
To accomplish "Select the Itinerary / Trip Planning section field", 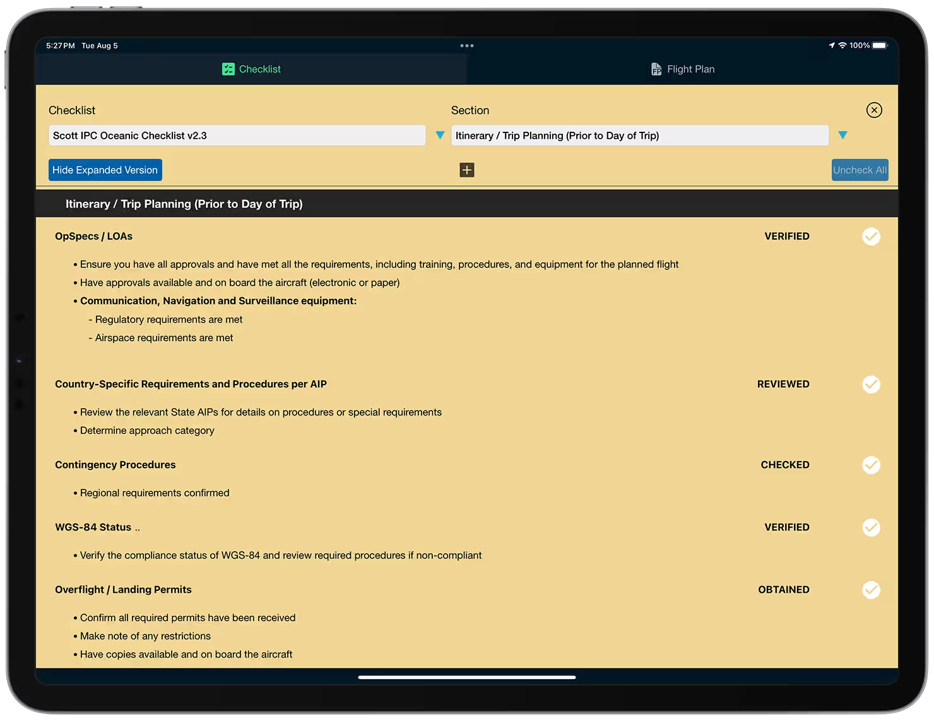I will [640, 136].
